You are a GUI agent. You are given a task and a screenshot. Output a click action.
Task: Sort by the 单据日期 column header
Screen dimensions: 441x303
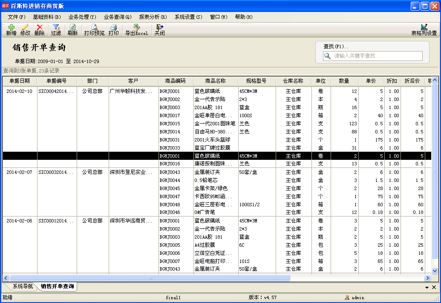pyautogui.click(x=20, y=81)
